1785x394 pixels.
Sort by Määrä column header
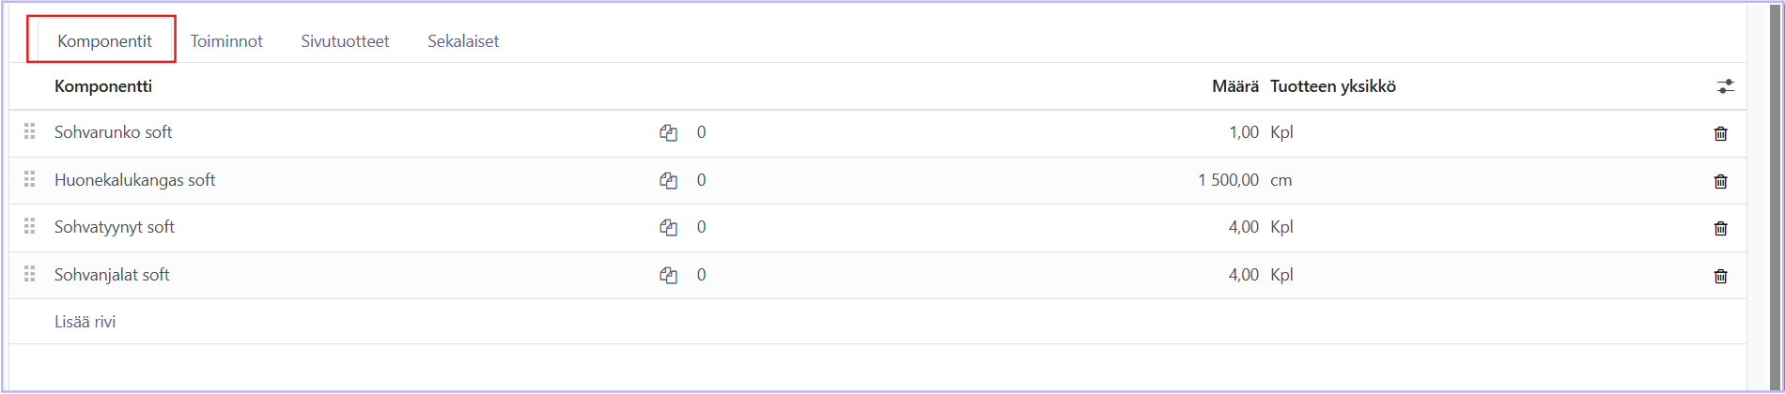tap(1234, 86)
